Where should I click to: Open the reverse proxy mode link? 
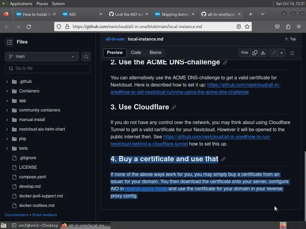coord(146,189)
